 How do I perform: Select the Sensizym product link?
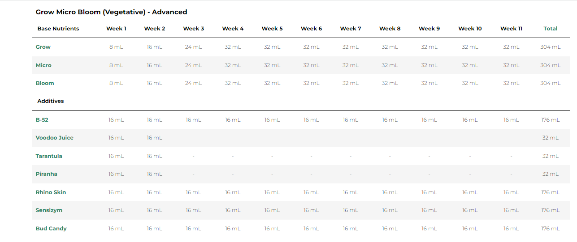tap(49, 210)
